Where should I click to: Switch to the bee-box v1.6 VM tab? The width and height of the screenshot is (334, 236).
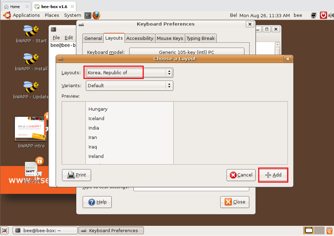54,7
